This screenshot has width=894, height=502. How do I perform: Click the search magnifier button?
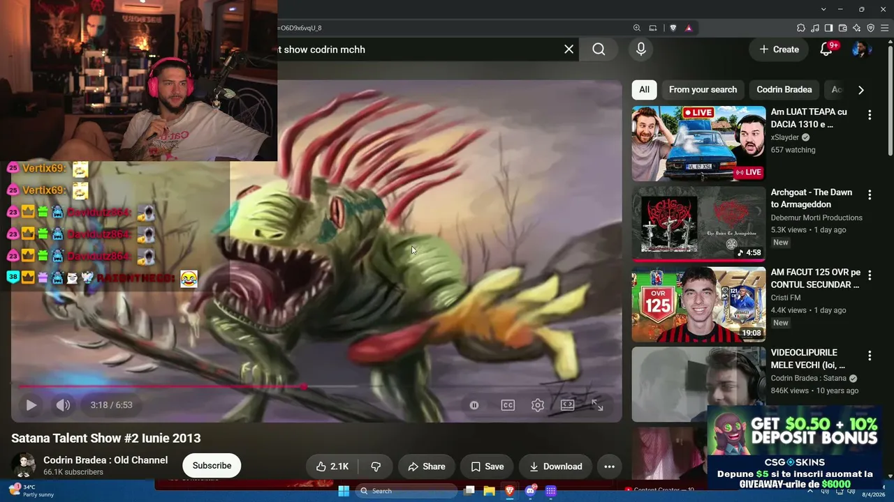click(599, 50)
